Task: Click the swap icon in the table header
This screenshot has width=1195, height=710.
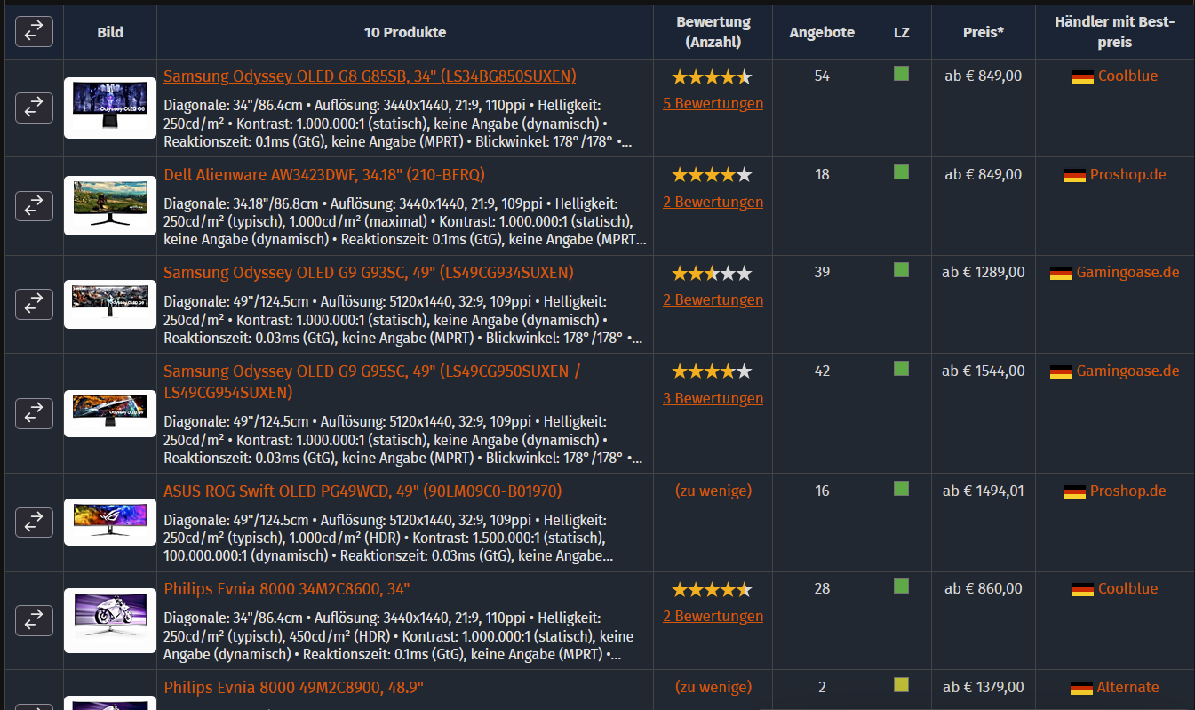Action: [x=34, y=32]
